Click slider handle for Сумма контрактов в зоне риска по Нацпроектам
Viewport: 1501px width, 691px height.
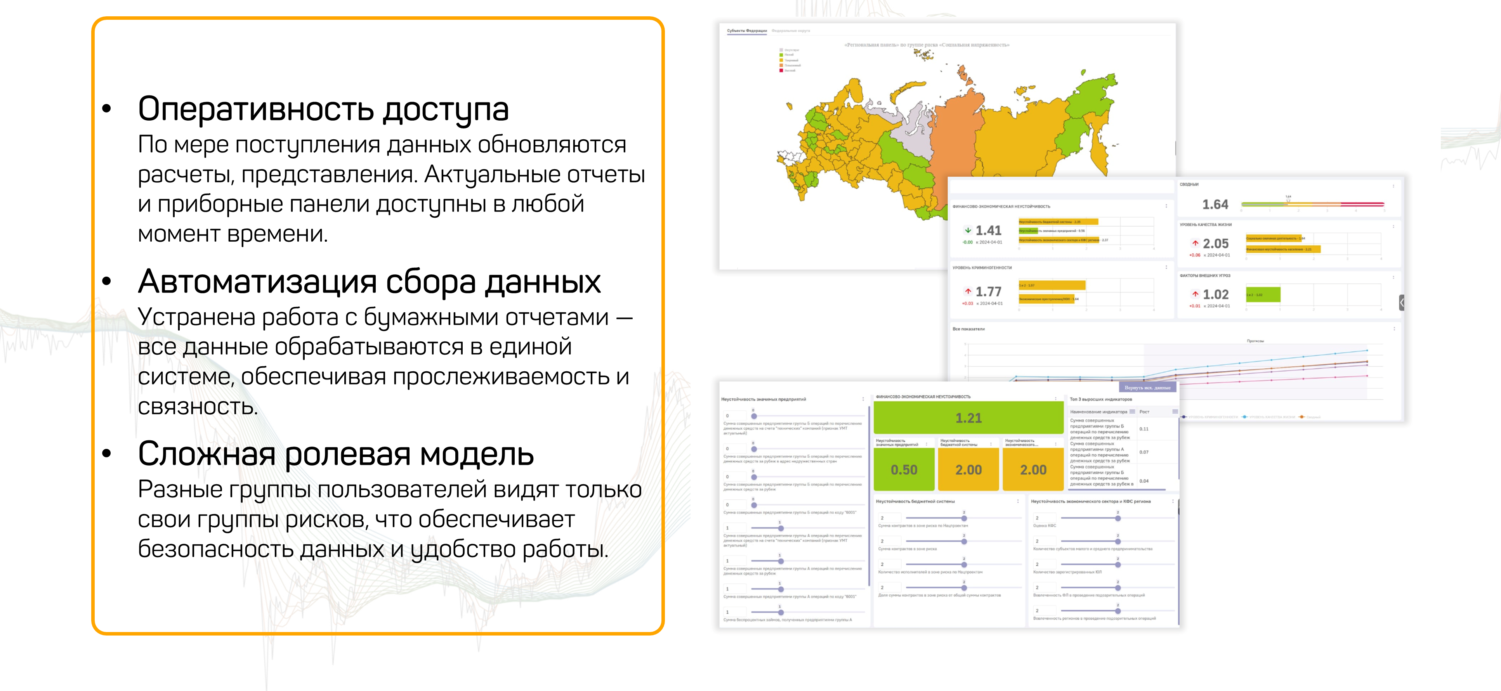coord(964,518)
